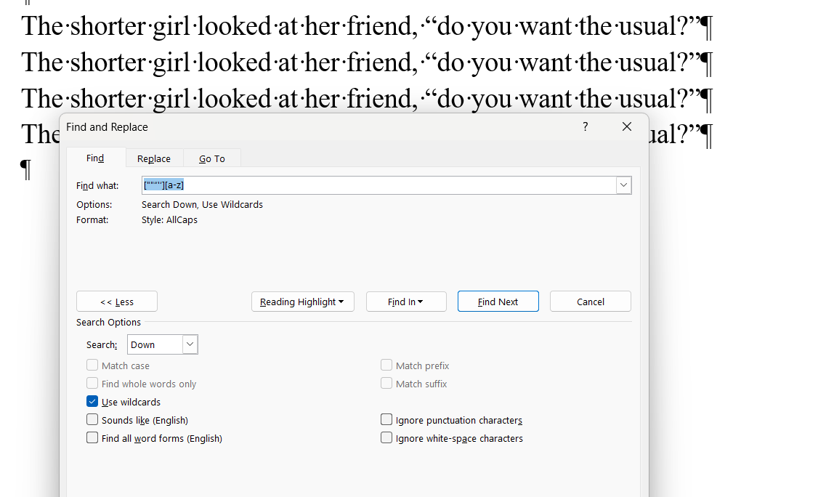Enable Ignore white-space characters option
Image resolution: width=826 pixels, height=497 pixels.
(386, 438)
